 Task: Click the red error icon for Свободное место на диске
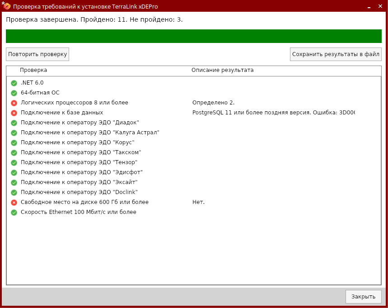point(14,203)
